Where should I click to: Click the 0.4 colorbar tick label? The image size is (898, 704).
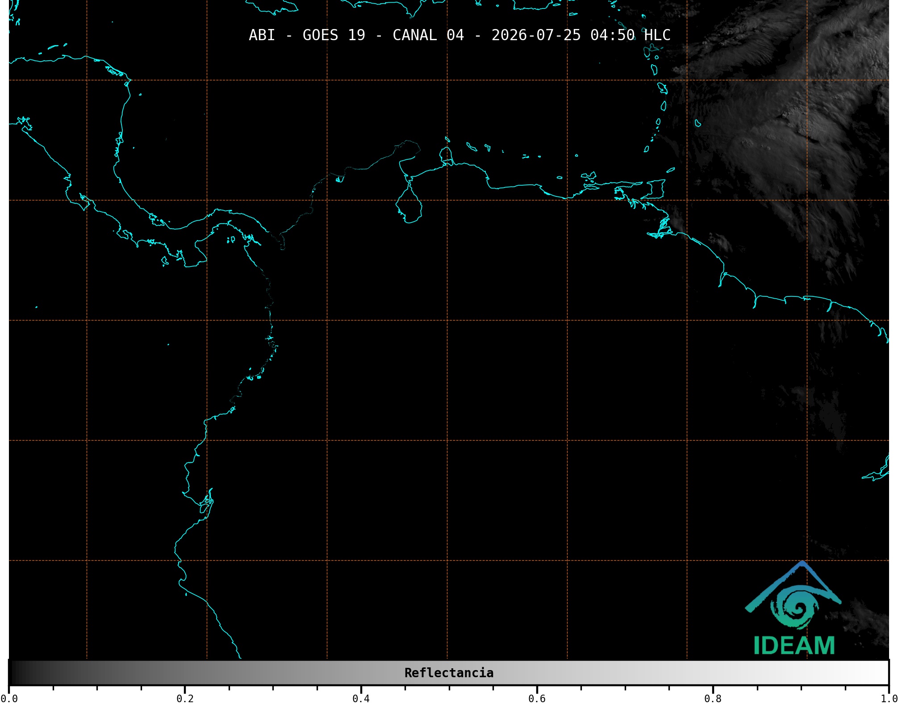pos(361,699)
